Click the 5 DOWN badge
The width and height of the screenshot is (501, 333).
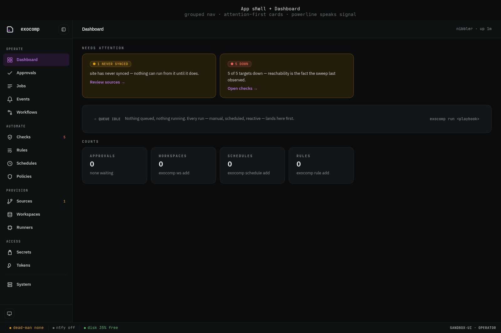pyautogui.click(x=240, y=64)
